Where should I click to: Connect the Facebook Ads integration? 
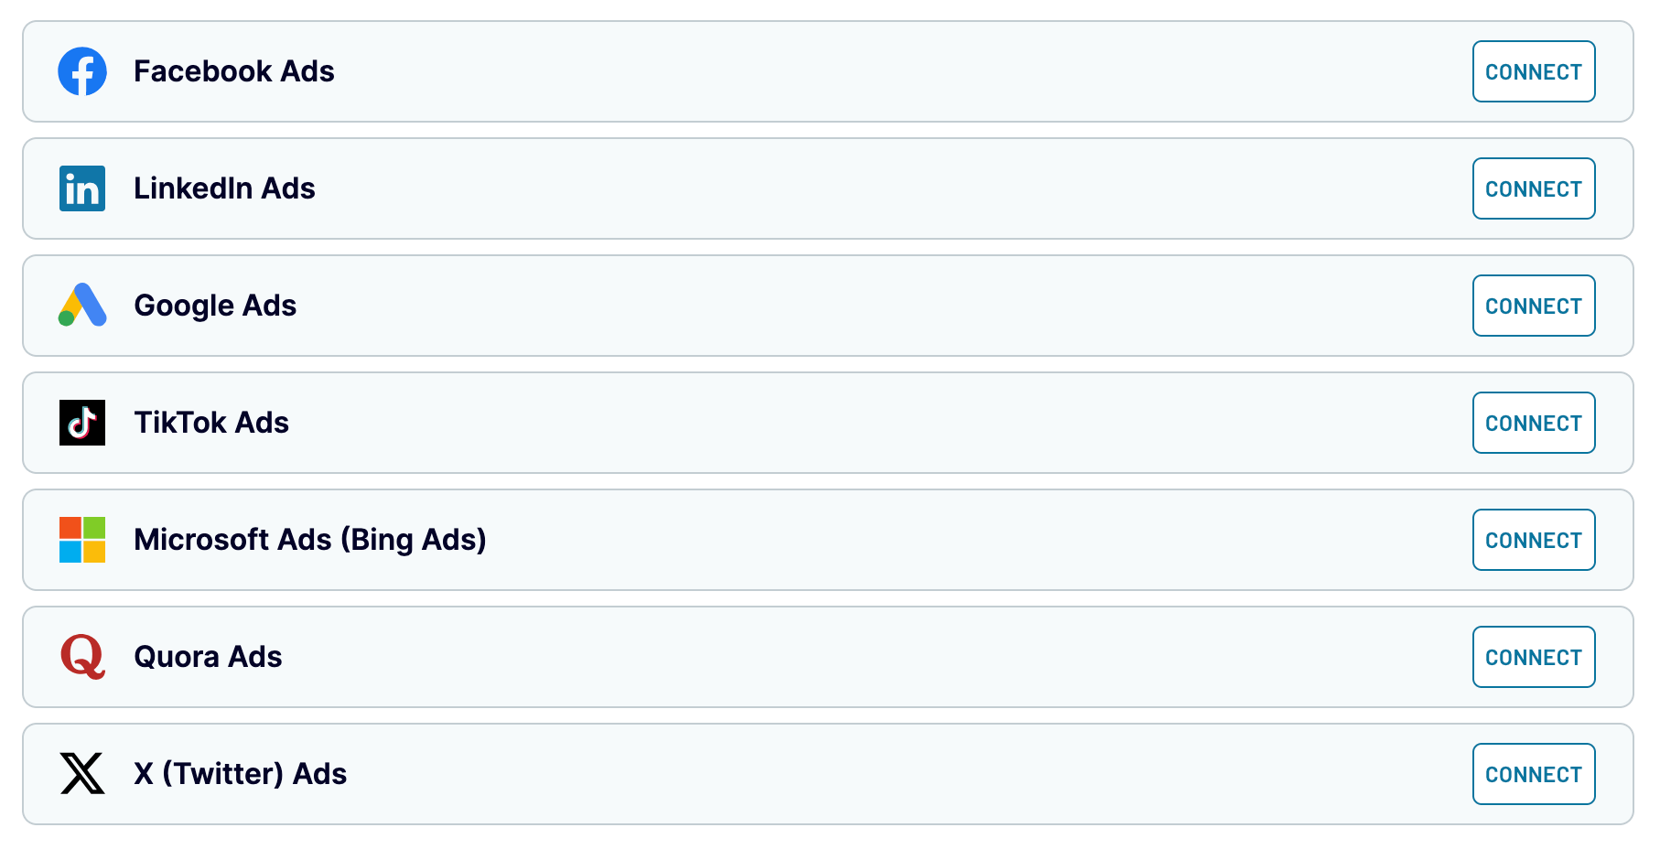(x=1534, y=71)
